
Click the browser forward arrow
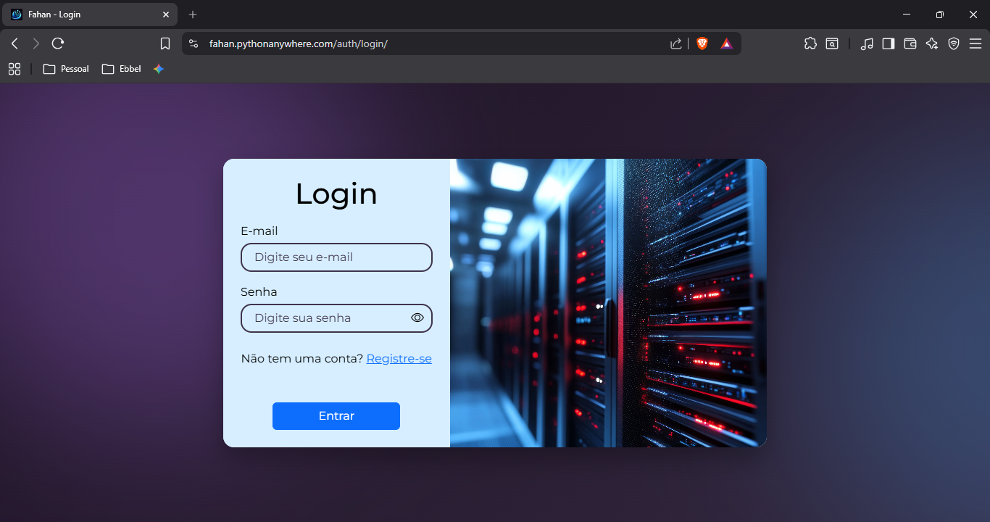[x=36, y=43]
